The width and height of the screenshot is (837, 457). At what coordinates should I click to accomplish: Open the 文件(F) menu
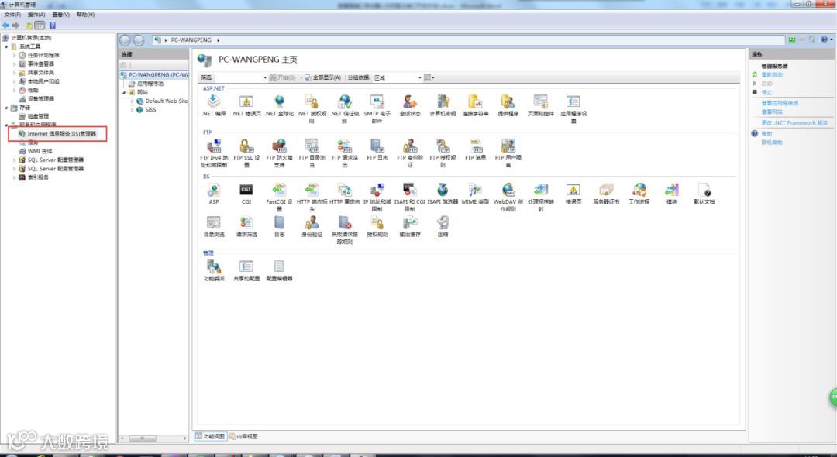(13, 15)
